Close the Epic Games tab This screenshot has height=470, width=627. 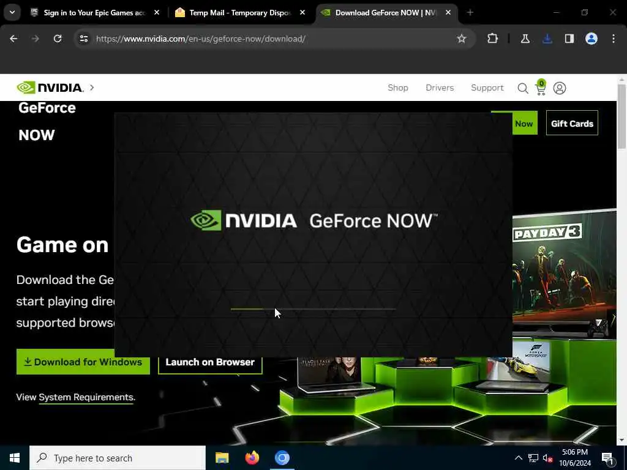click(157, 13)
